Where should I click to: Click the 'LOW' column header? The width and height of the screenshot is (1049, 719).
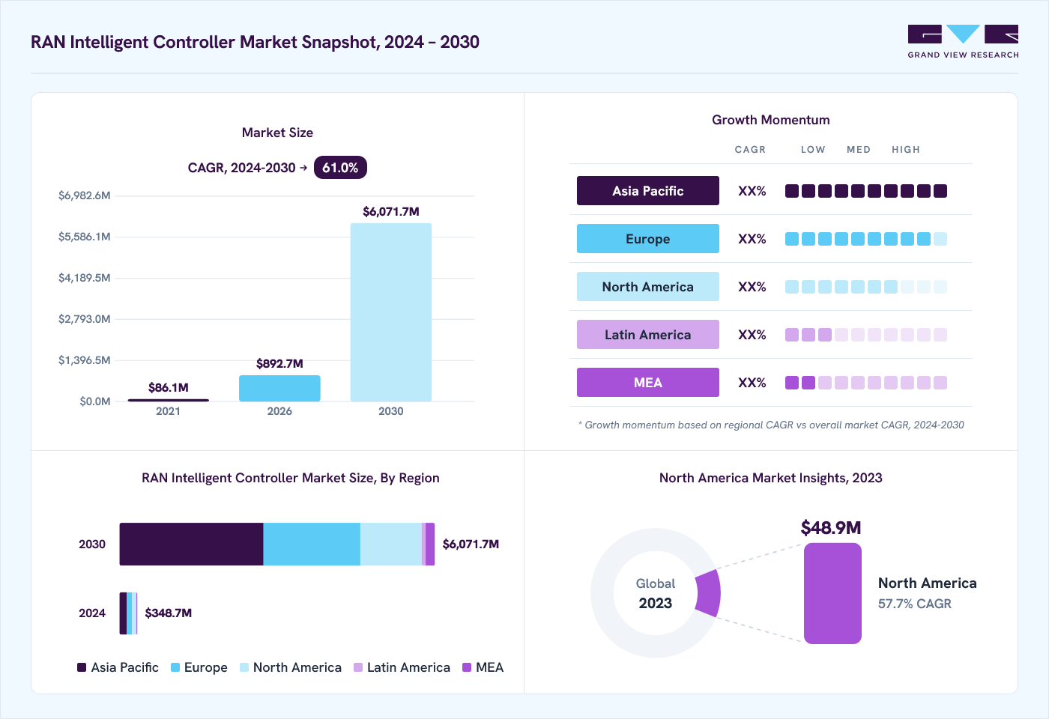[813, 150]
